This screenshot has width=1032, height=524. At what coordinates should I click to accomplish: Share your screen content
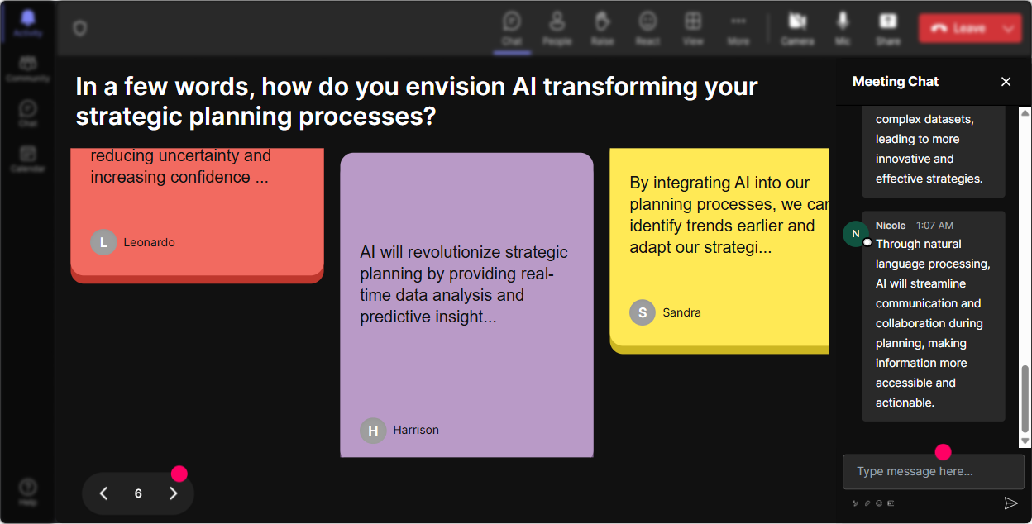[888, 27]
